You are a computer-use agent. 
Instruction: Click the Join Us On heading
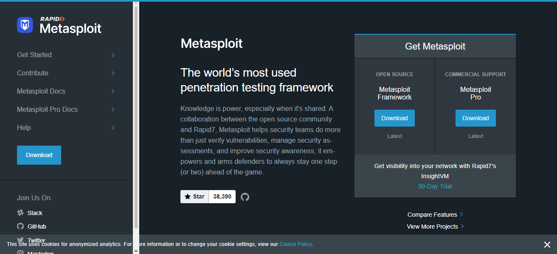point(34,198)
